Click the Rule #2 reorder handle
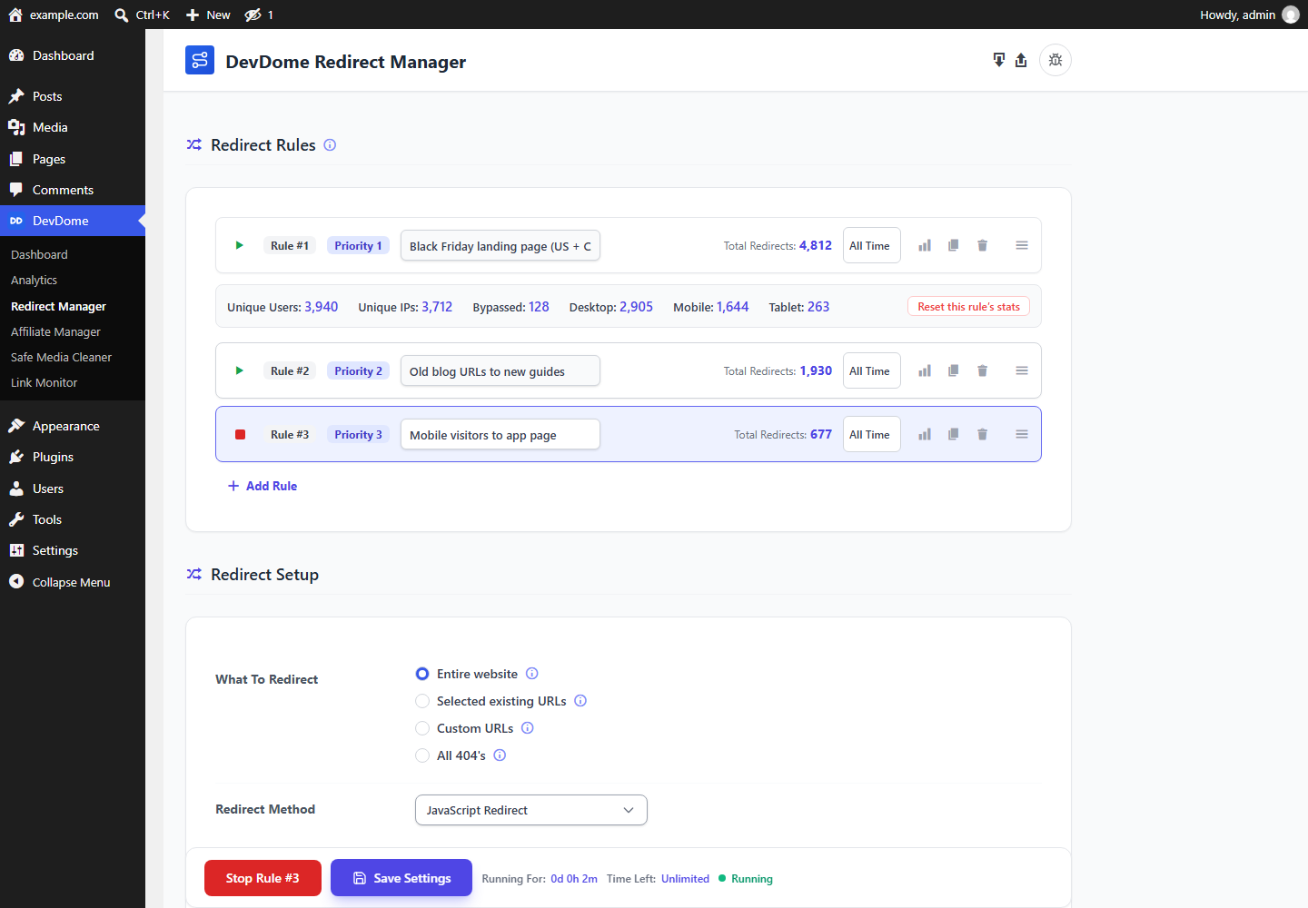This screenshot has height=908, width=1308. click(x=1022, y=370)
